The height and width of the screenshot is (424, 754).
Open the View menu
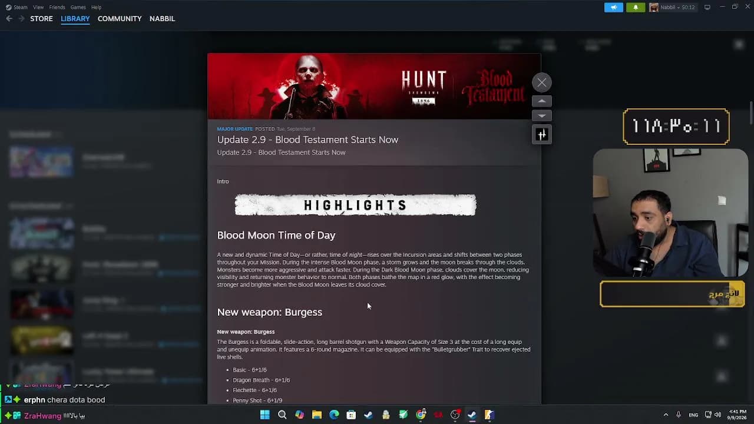pos(38,7)
